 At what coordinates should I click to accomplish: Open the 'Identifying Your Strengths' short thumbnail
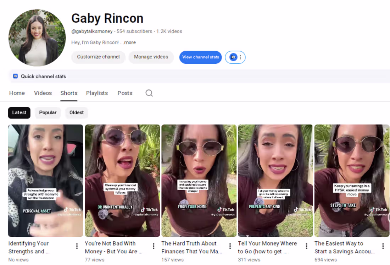45,181
